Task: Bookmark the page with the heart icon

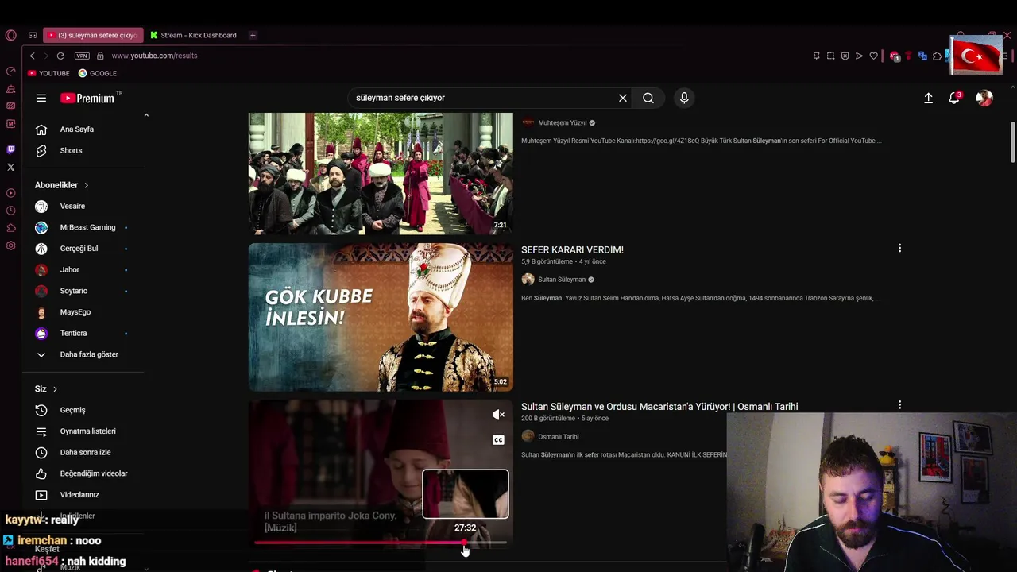Action: point(873,56)
